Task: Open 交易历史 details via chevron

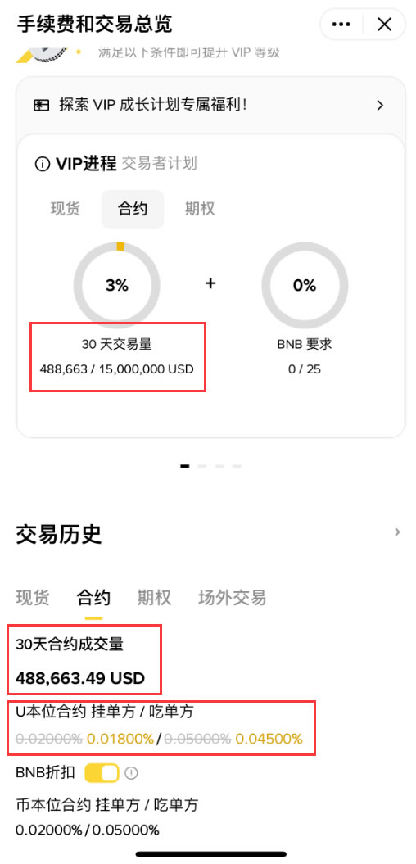Action: (x=397, y=532)
